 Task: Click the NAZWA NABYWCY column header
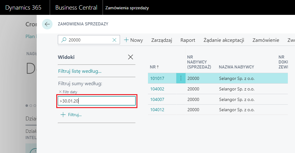(236, 67)
